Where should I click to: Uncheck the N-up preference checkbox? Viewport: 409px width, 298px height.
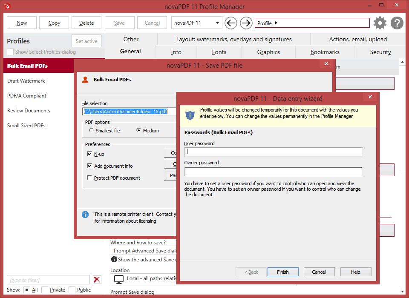point(89,154)
